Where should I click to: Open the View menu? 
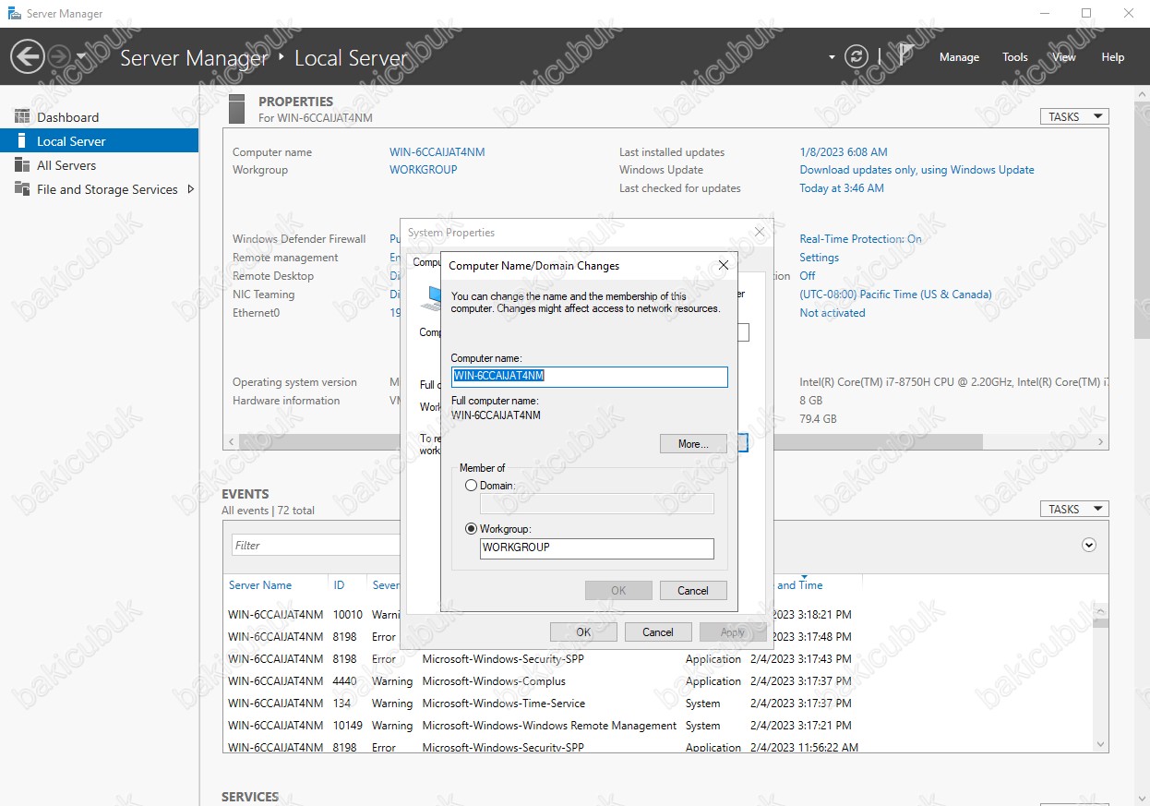point(1064,57)
